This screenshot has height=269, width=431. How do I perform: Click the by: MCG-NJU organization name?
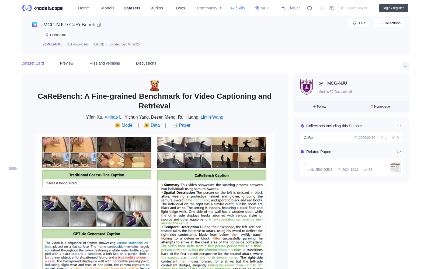pyautogui.click(x=333, y=83)
